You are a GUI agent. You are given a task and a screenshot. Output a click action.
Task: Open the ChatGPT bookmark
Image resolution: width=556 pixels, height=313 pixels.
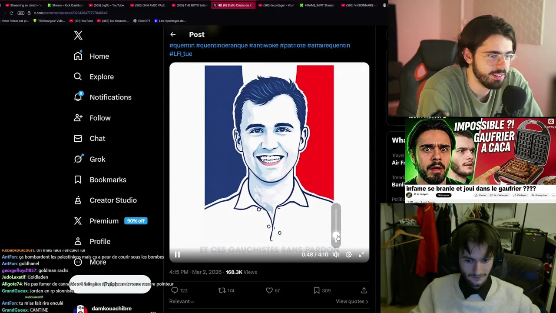point(142,21)
